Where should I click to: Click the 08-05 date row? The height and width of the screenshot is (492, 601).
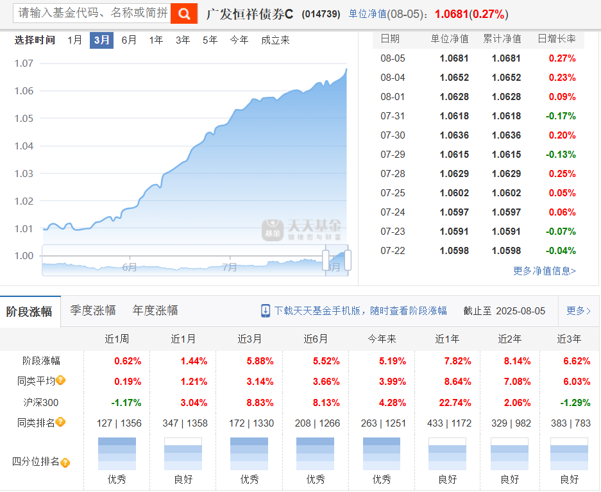click(478, 58)
